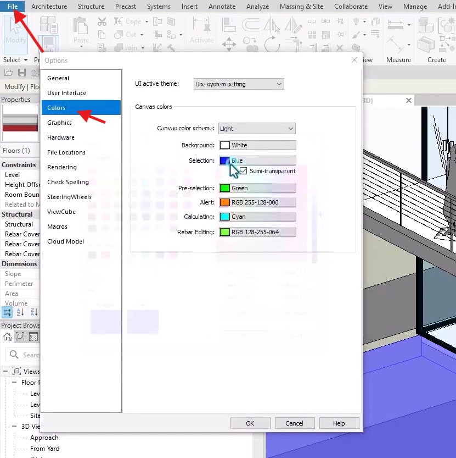The height and width of the screenshot is (458, 456).
Task: Collapse the Views root tree node
Action: (6, 372)
